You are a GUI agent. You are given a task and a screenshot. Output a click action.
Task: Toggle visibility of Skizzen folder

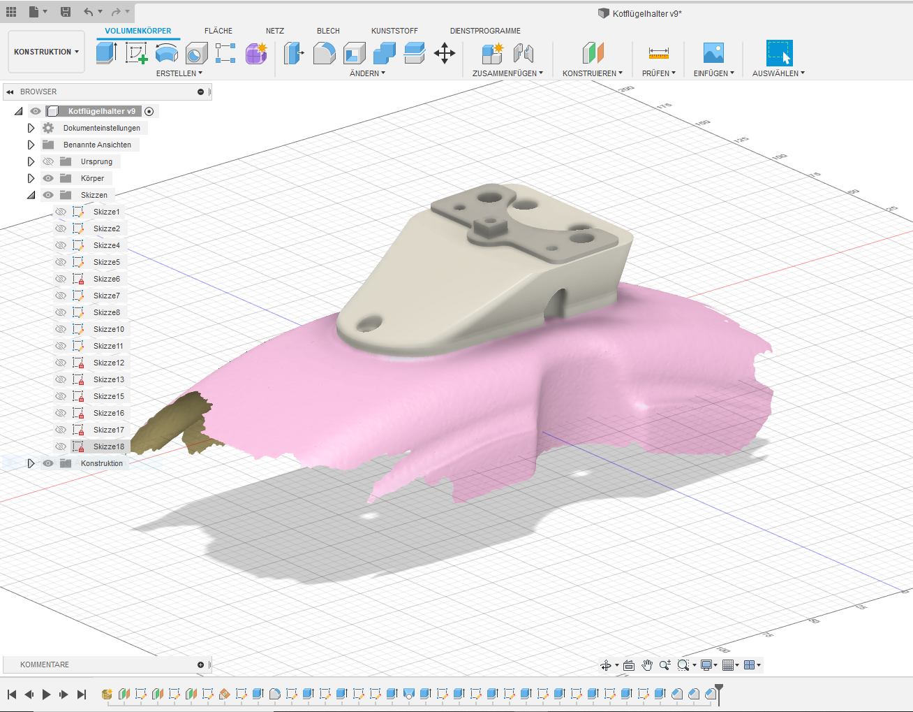point(48,195)
